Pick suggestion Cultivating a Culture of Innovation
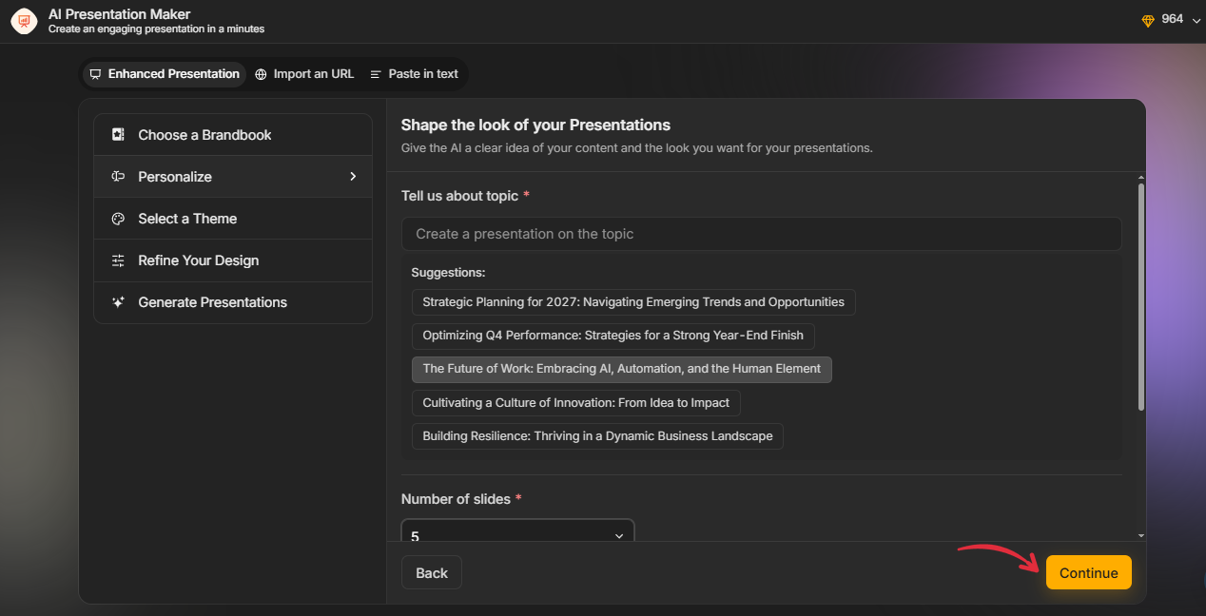Screen dimensions: 1206x616 click(x=575, y=403)
